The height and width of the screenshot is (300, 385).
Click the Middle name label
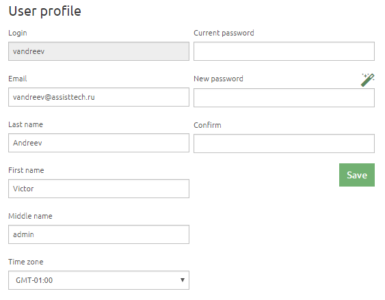(30, 216)
